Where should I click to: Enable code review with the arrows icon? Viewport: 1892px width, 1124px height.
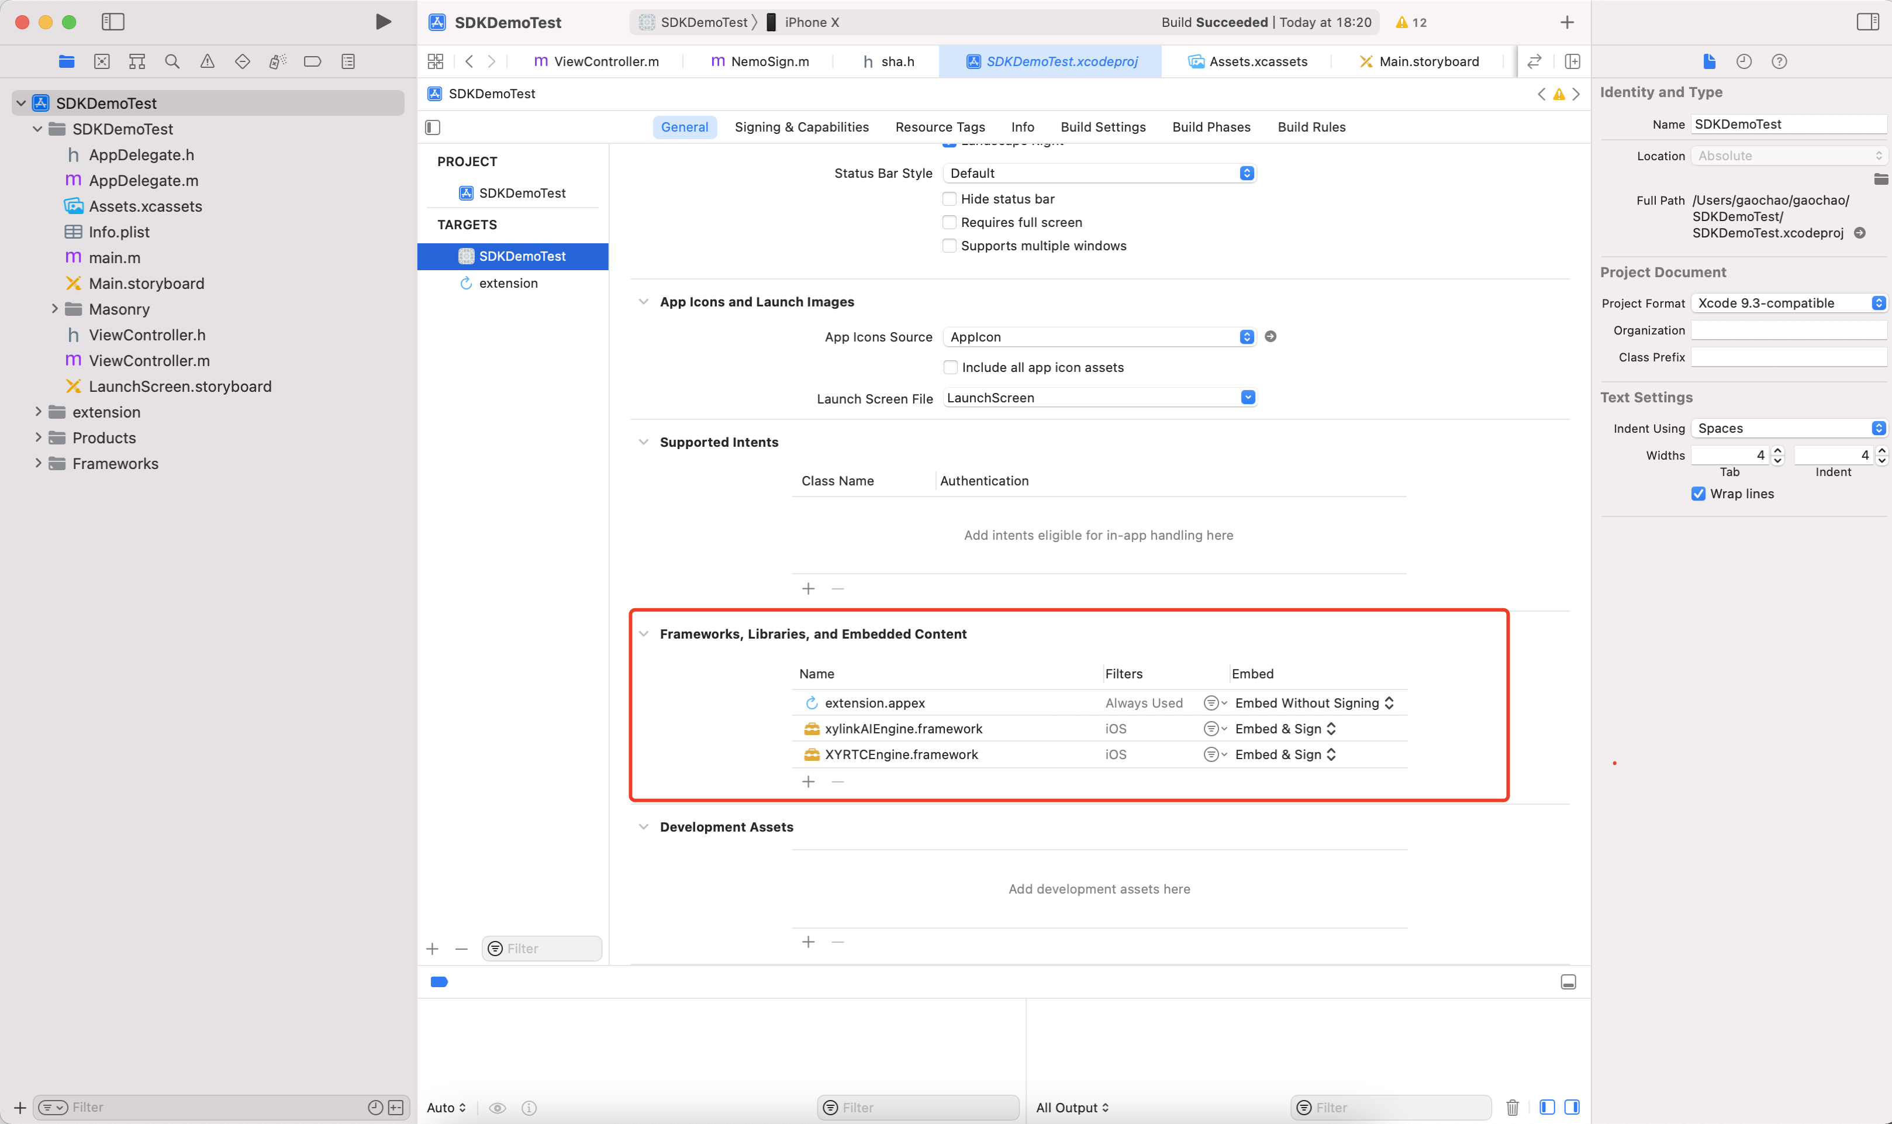click(x=1534, y=61)
